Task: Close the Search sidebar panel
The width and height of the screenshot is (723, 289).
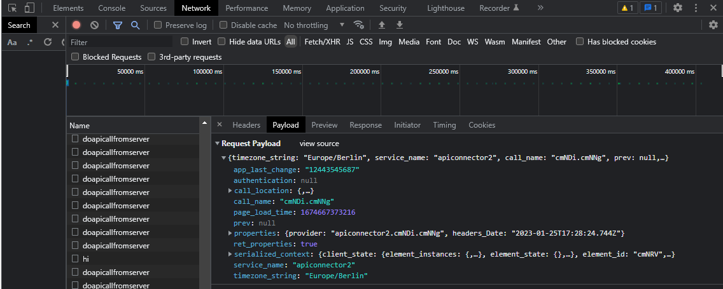Action: (x=55, y=25)
